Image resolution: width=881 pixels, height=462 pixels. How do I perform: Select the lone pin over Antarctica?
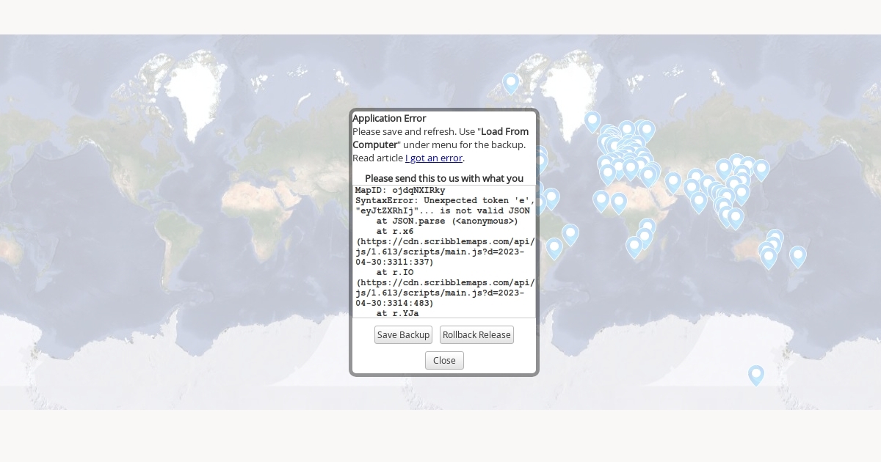coord(756,375)
